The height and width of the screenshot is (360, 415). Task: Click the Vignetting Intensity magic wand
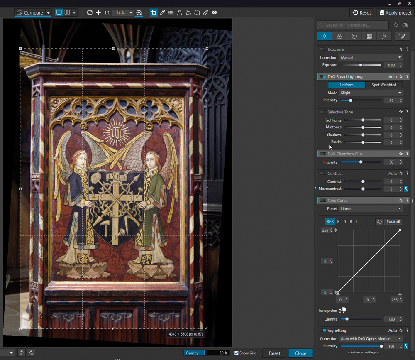[x=406, y=346]
